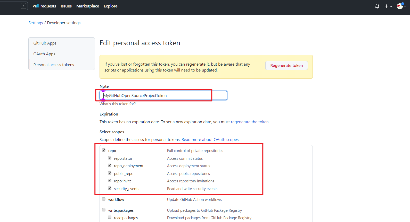
Task: Open 'Read more about OAuth scopes' link
Action: click(x=210, y=140)
